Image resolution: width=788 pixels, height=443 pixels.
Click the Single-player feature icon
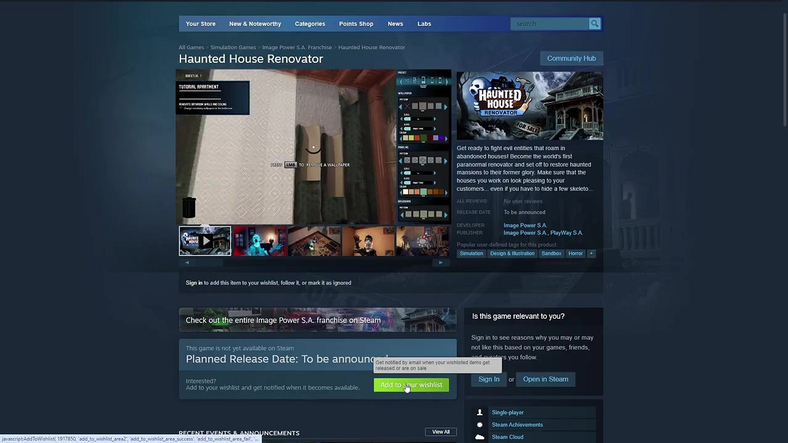[x=480, y=413]
